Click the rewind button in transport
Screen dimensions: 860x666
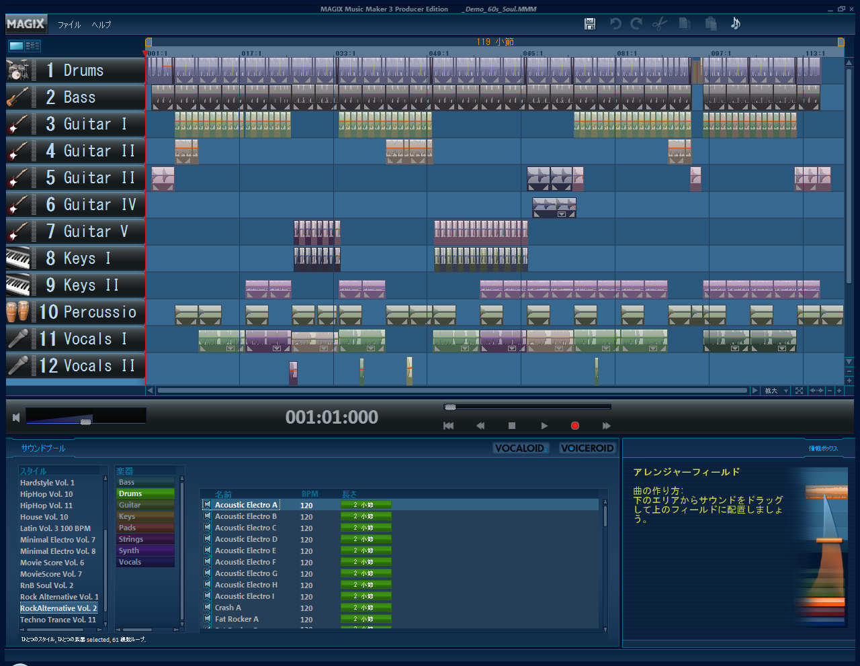480,426
